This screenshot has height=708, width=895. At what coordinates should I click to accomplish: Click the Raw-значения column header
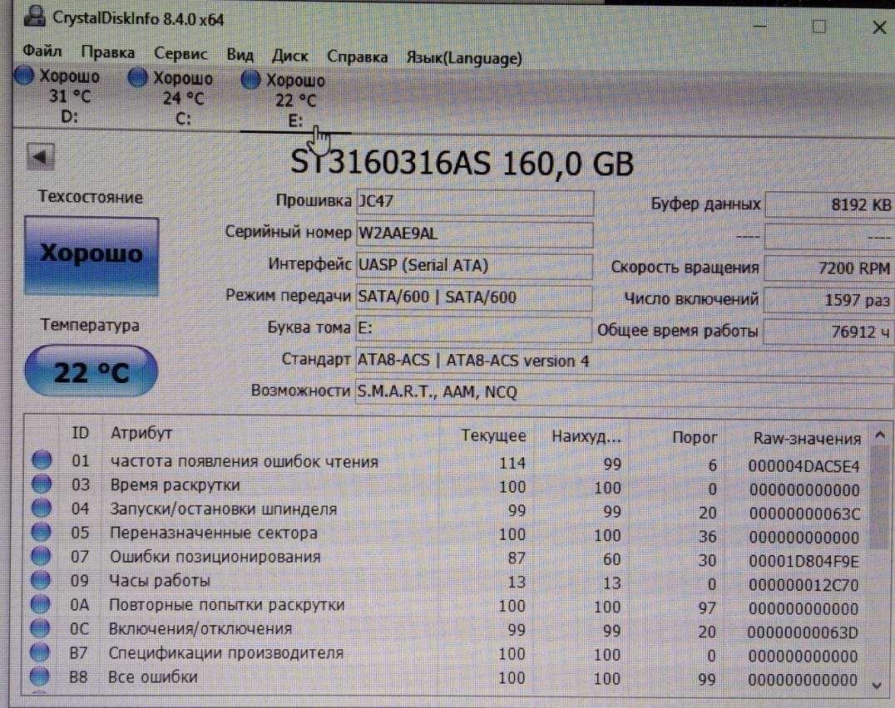[807, 439]
